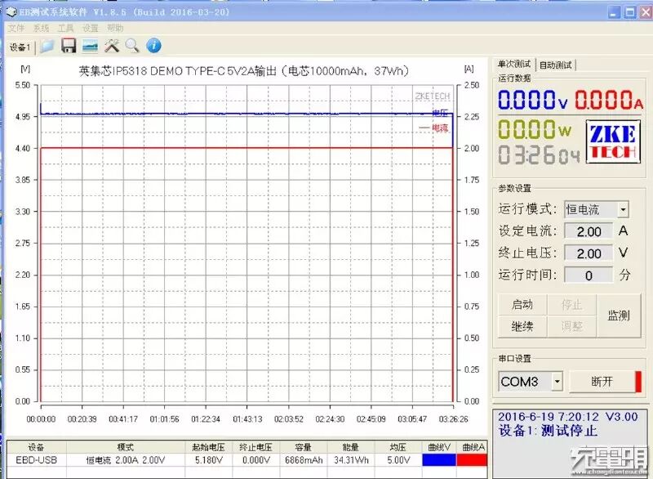
Task: Click the red 曲线A color swatch
Action: [472, 460]
